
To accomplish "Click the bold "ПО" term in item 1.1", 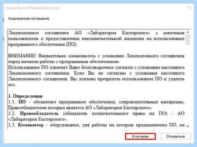I will 22,102.
